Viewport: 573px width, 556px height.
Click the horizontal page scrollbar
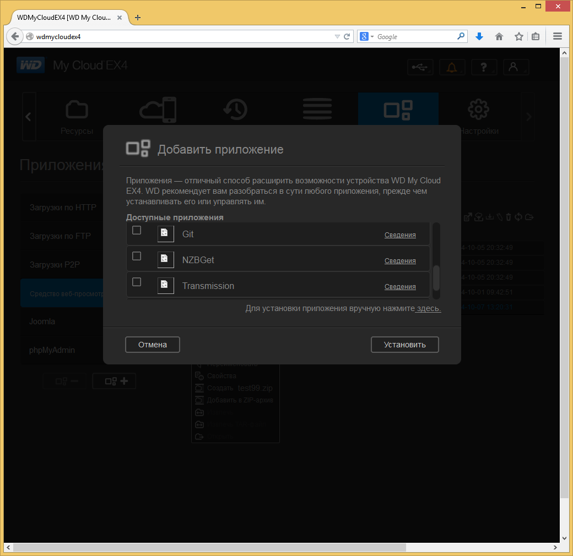(209, 548)
